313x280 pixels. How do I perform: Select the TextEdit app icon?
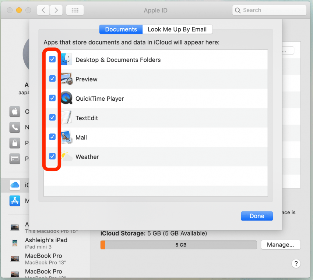(x=67, y=118)
